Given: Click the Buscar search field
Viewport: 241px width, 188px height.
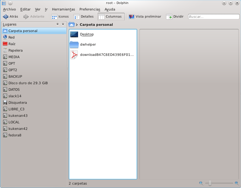Looking at the screenshot, I should tap(214, 17).
